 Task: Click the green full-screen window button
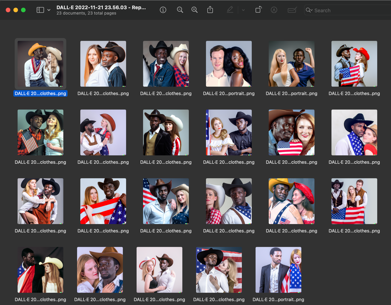pyautogui.click(x=23, y=10)
